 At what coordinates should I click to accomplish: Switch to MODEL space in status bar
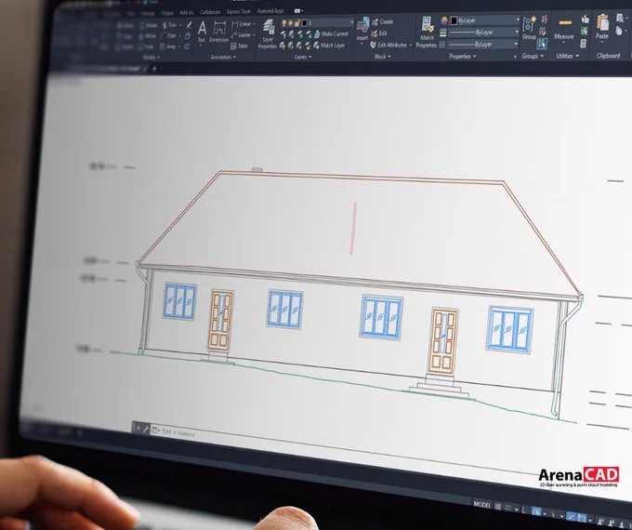482,504
